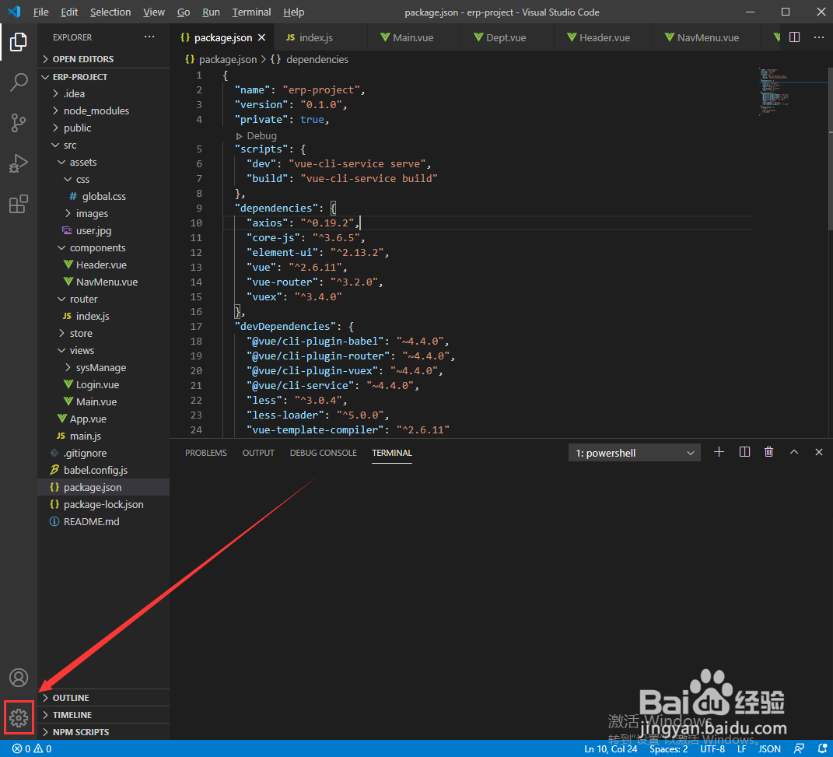Open the Accounts icon in activity bar
This screenshot has height=757, width=833.
pyautogui.click(x=19, y=678)
